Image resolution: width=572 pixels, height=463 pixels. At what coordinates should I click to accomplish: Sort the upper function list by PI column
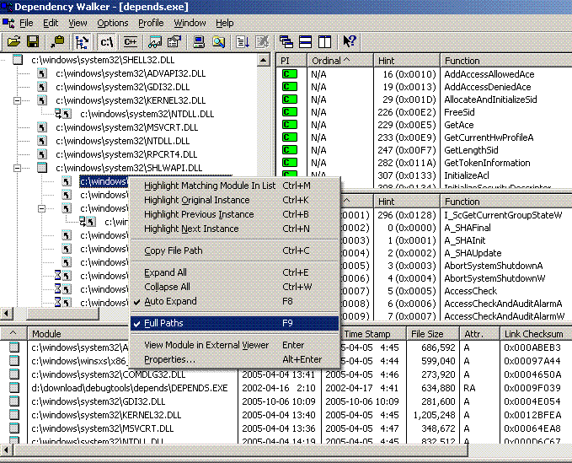[x=291, y=60]
